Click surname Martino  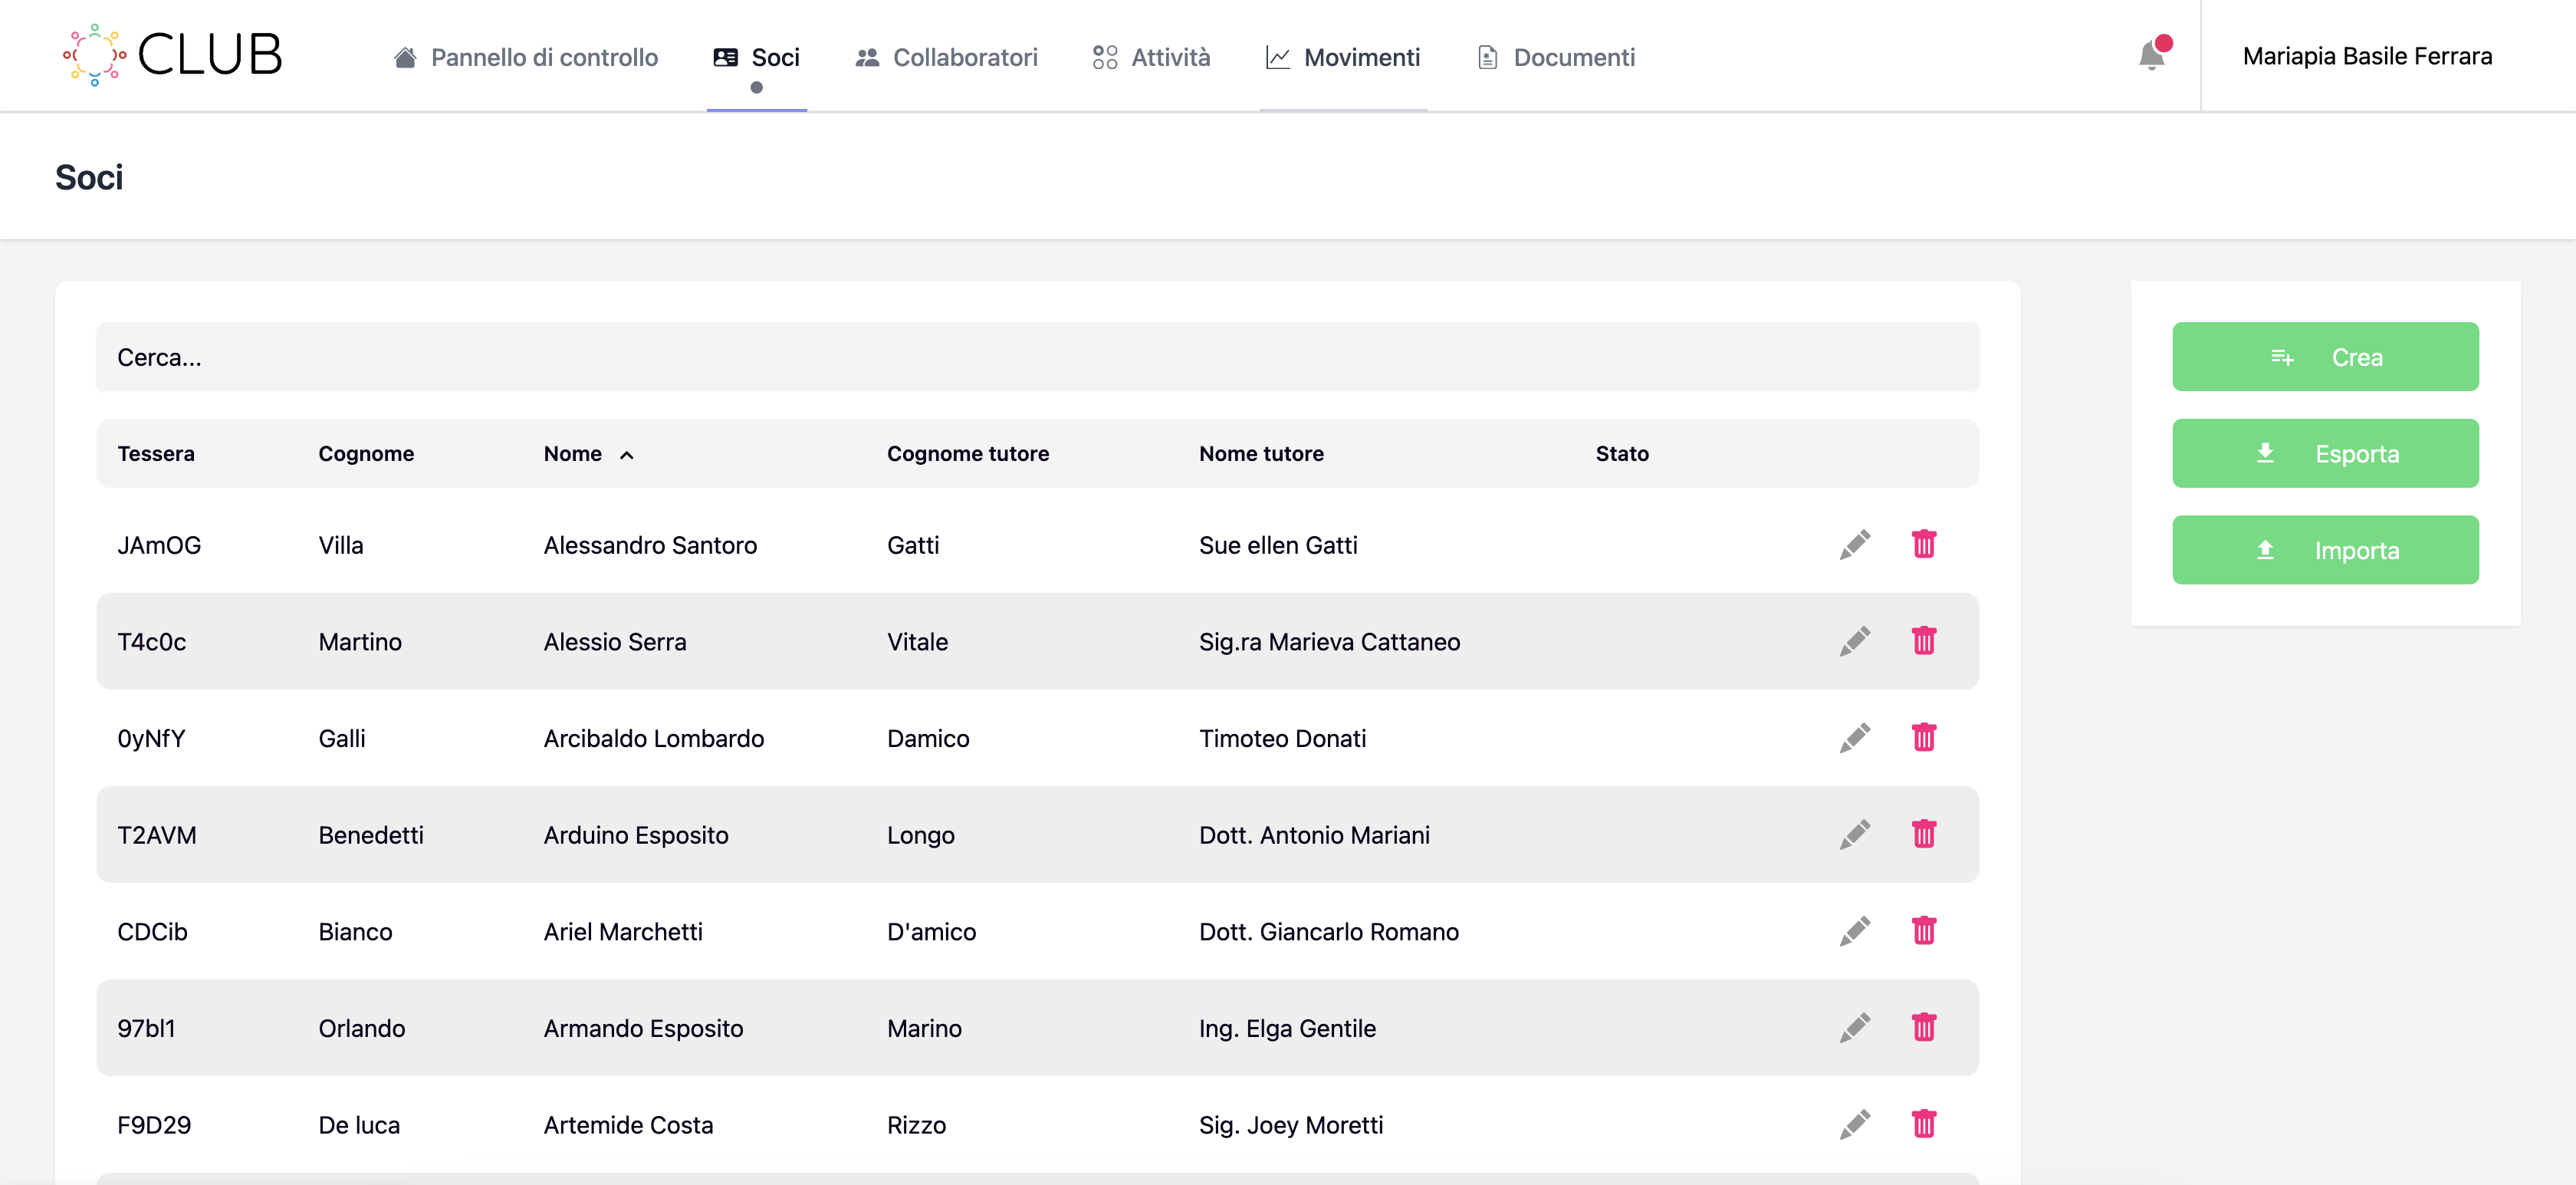pos(360,641)
